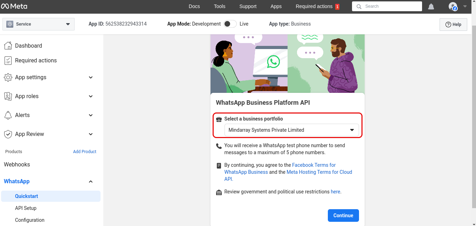Open notifications via the bell icon

pyautogui.click(x=431, y=6)
